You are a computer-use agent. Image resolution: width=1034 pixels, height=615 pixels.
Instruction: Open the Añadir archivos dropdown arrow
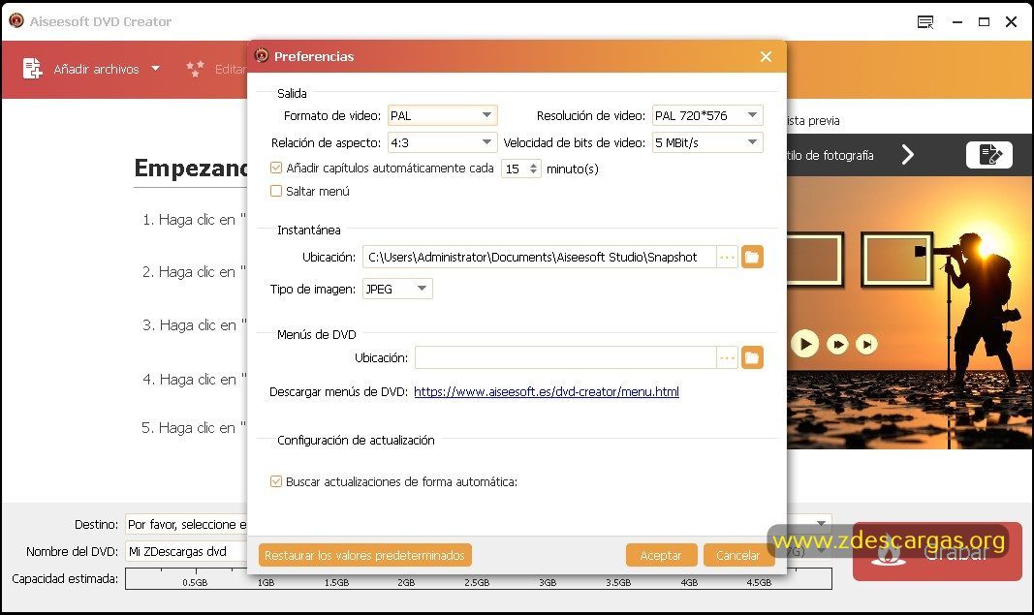pos(156,69)
